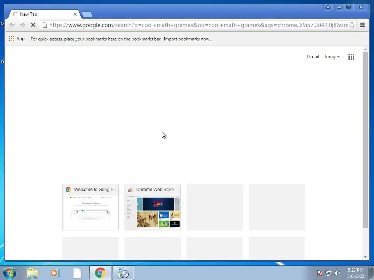Open the Chrome hamburger menu
This screenshot has width=374, height=280.
tap(362, 25)
